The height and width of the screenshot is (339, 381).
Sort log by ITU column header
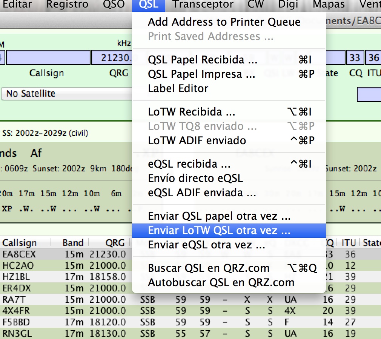click(x=349, y=243)
